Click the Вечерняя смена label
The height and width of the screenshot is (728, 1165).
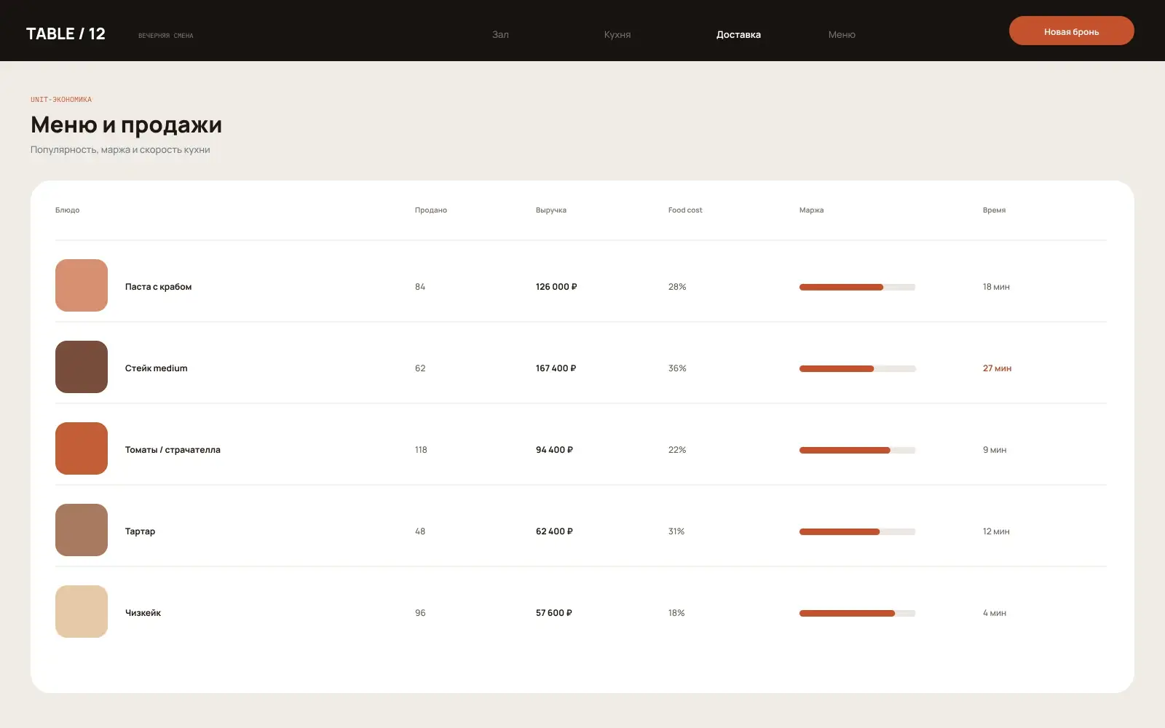click(166, 35)
